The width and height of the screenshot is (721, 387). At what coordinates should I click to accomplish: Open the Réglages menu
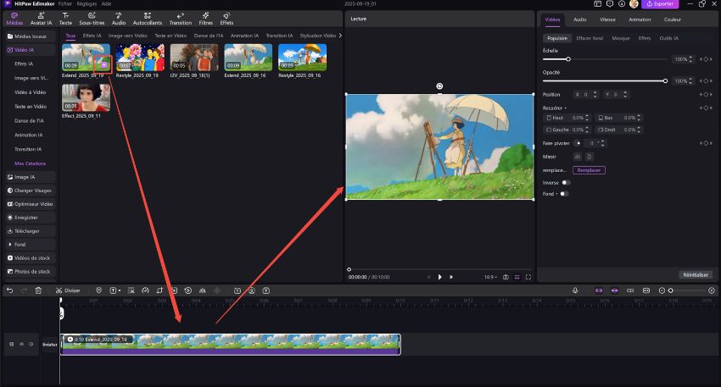pos(87,3)
